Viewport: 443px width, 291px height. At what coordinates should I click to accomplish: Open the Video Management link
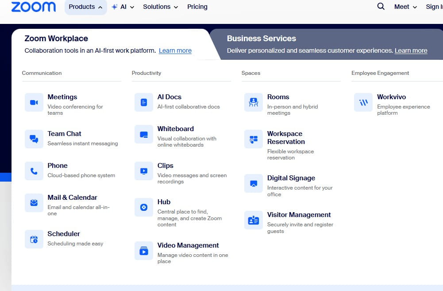(188, 245)
